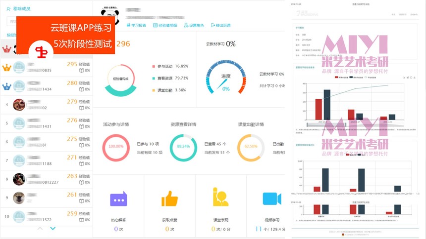Open the 经验值明细 page
Image resolution: width=426 pixels, height=239 pixels.
click(167, 25)
